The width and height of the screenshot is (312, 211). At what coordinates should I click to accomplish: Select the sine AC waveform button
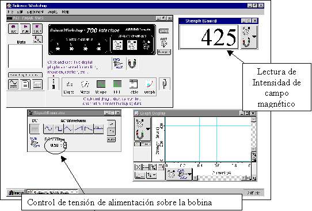pos(48,129)
